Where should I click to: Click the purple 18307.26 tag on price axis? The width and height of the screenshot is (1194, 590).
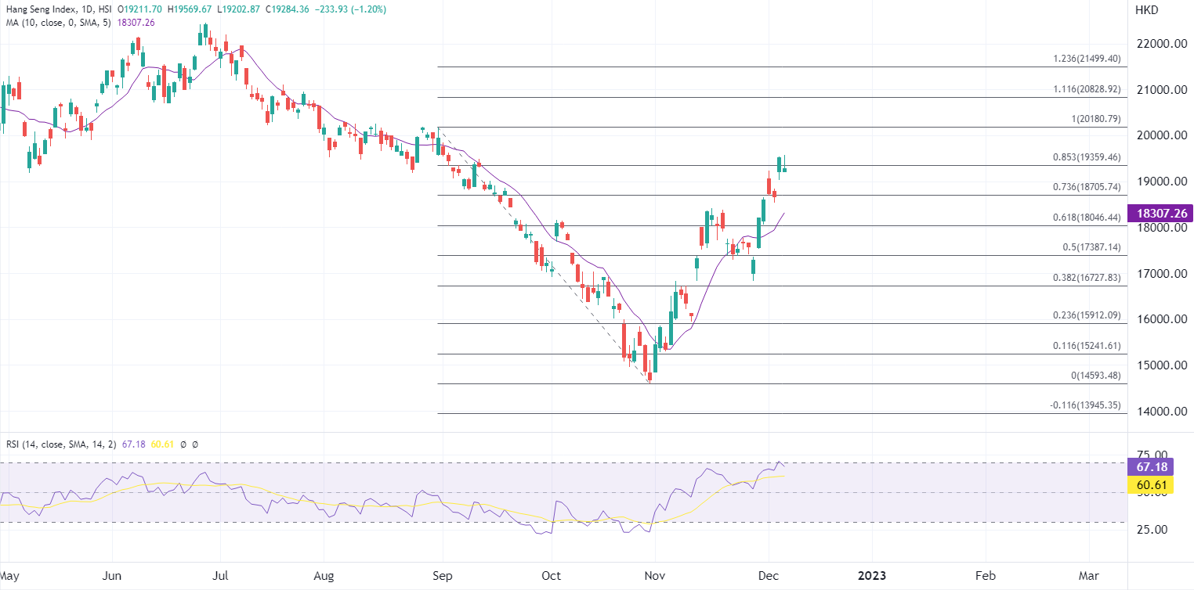1160,213
